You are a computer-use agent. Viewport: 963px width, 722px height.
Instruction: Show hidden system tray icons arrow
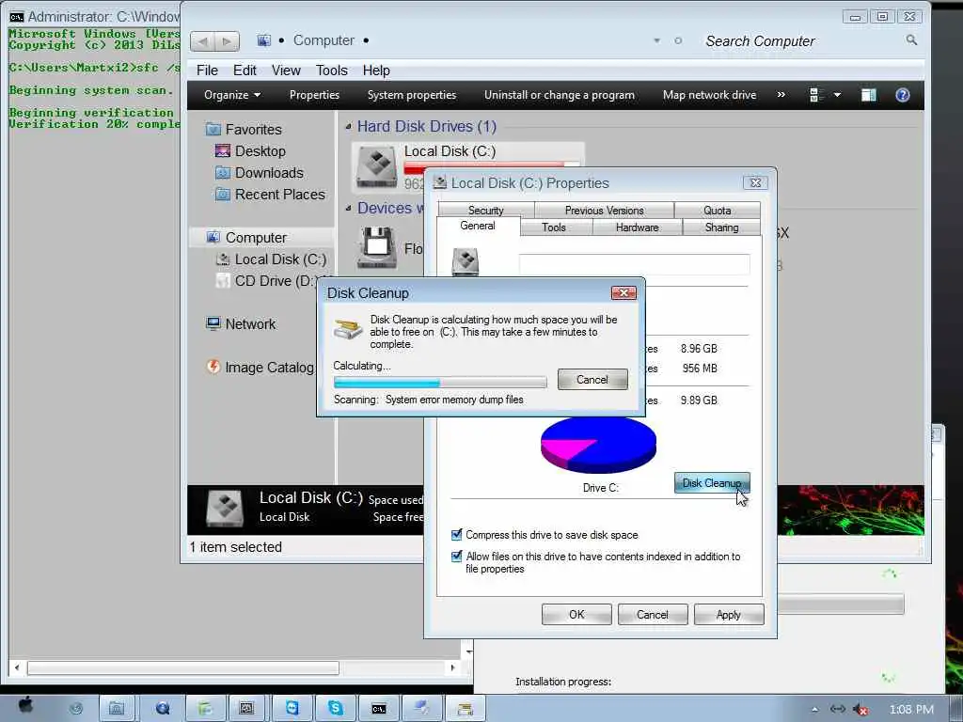(x=814, y=709)
